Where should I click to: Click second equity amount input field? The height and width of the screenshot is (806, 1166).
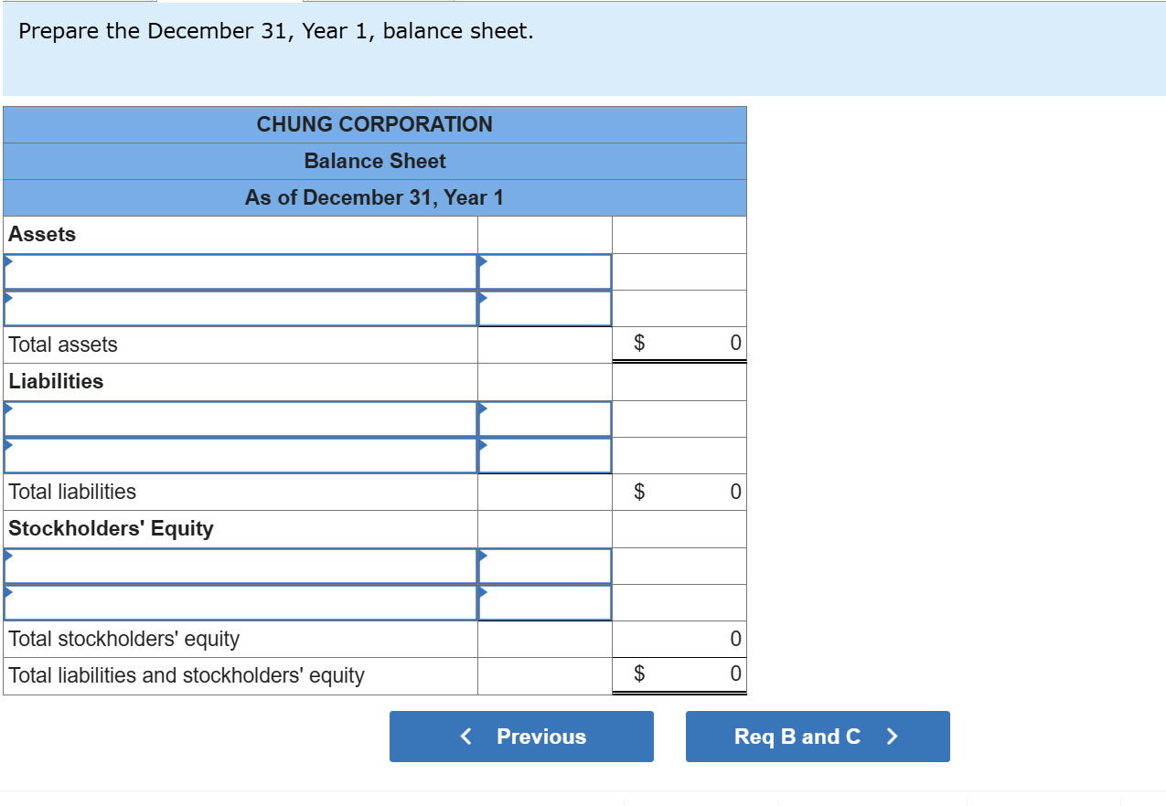[x=545, y=603]
